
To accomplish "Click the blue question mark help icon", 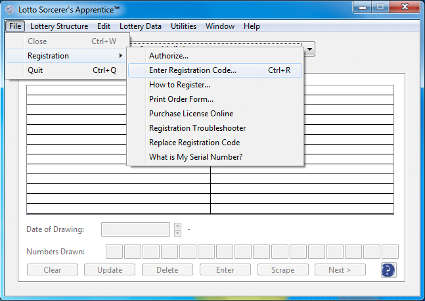I will click(388, 270).
